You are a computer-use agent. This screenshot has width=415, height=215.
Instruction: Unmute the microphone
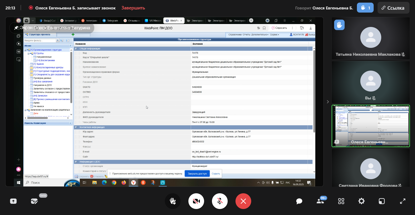tap(220, 201)
